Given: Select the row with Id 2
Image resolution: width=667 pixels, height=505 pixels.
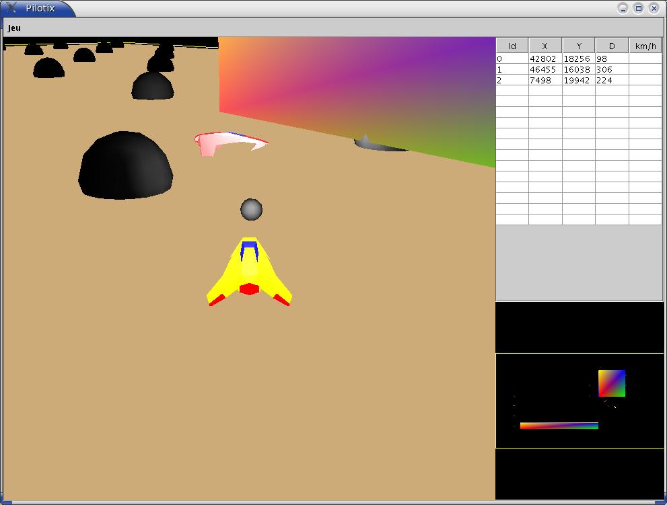Looking at the screenshot, I should (x=579, y=80).
